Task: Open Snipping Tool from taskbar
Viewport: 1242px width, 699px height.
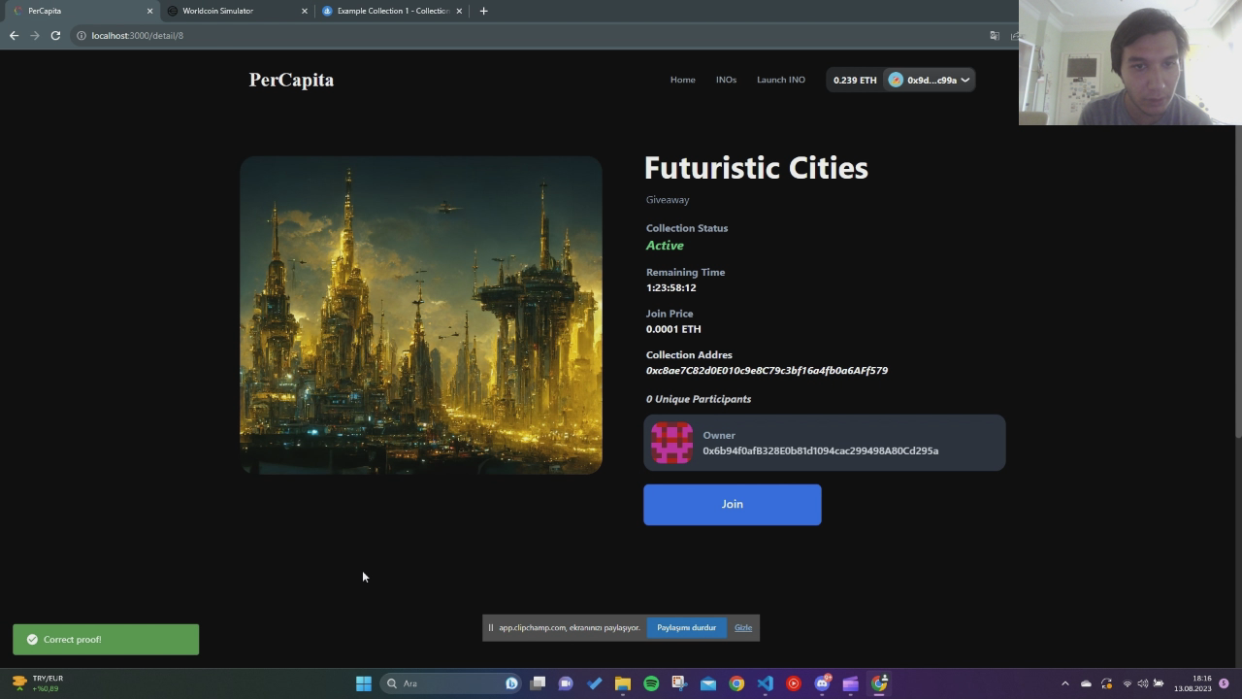Action: pos(679,683)
